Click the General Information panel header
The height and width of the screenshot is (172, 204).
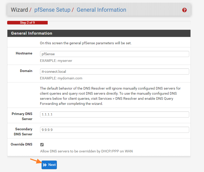(32, 33)
